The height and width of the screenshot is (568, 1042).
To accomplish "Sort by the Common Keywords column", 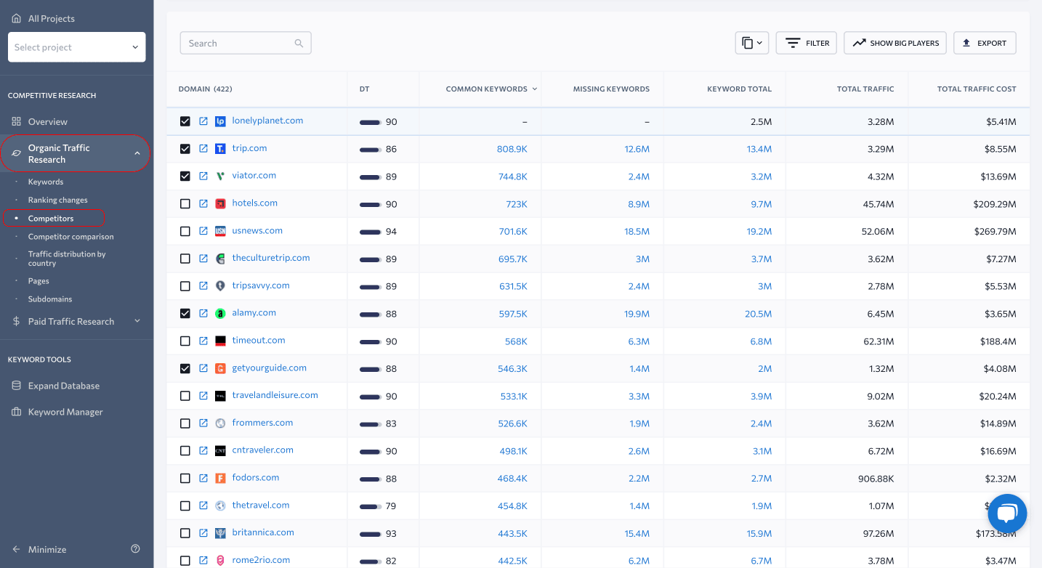I will pos(491,89).
